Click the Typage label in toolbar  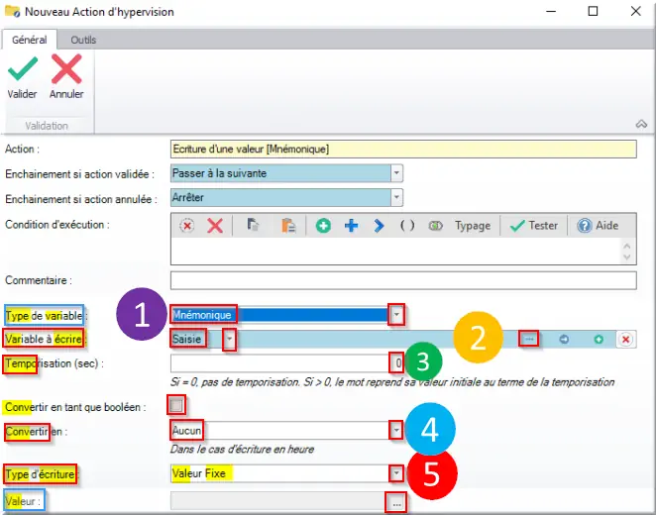(473, 226)
